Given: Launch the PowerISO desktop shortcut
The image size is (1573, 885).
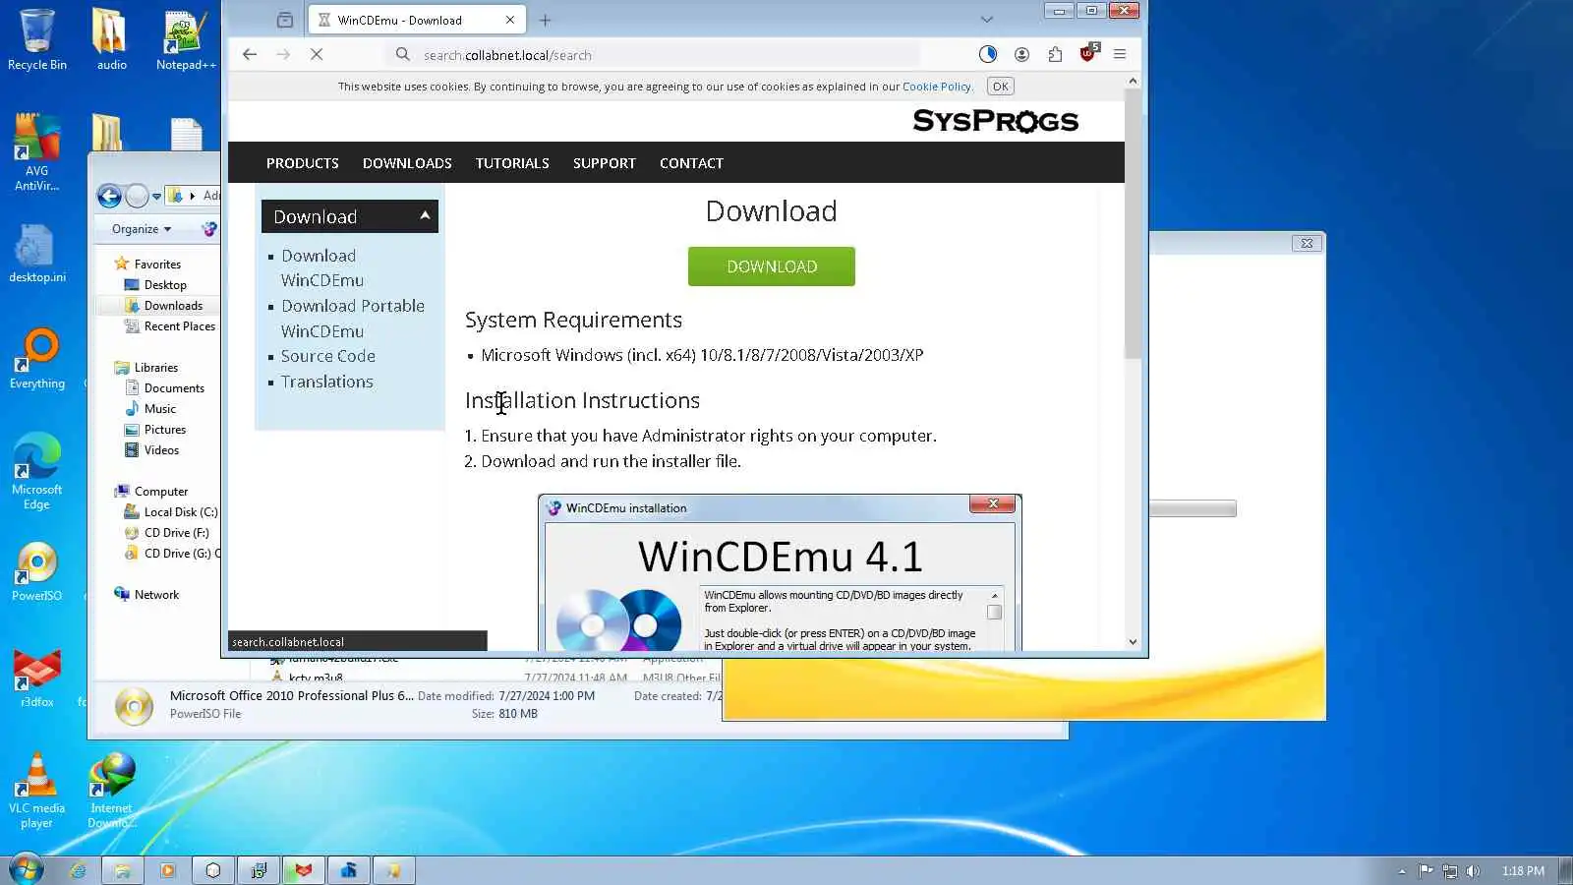Looking at the screenshot, I should tap(37, 571).
